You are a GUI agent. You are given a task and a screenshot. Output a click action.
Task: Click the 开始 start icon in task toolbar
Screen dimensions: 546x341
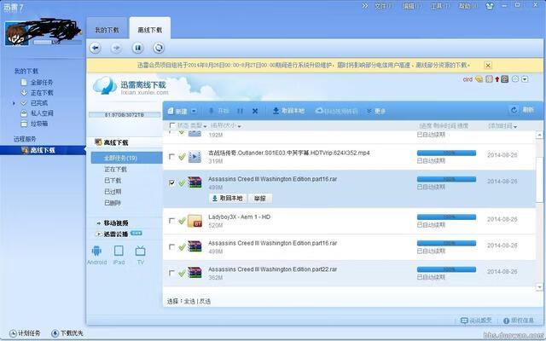(218, 111)
